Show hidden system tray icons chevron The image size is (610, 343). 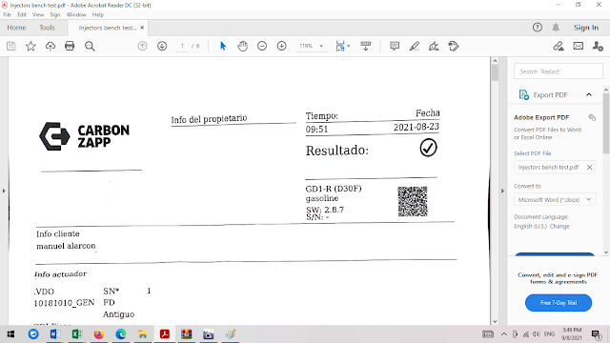coord(504,334)
